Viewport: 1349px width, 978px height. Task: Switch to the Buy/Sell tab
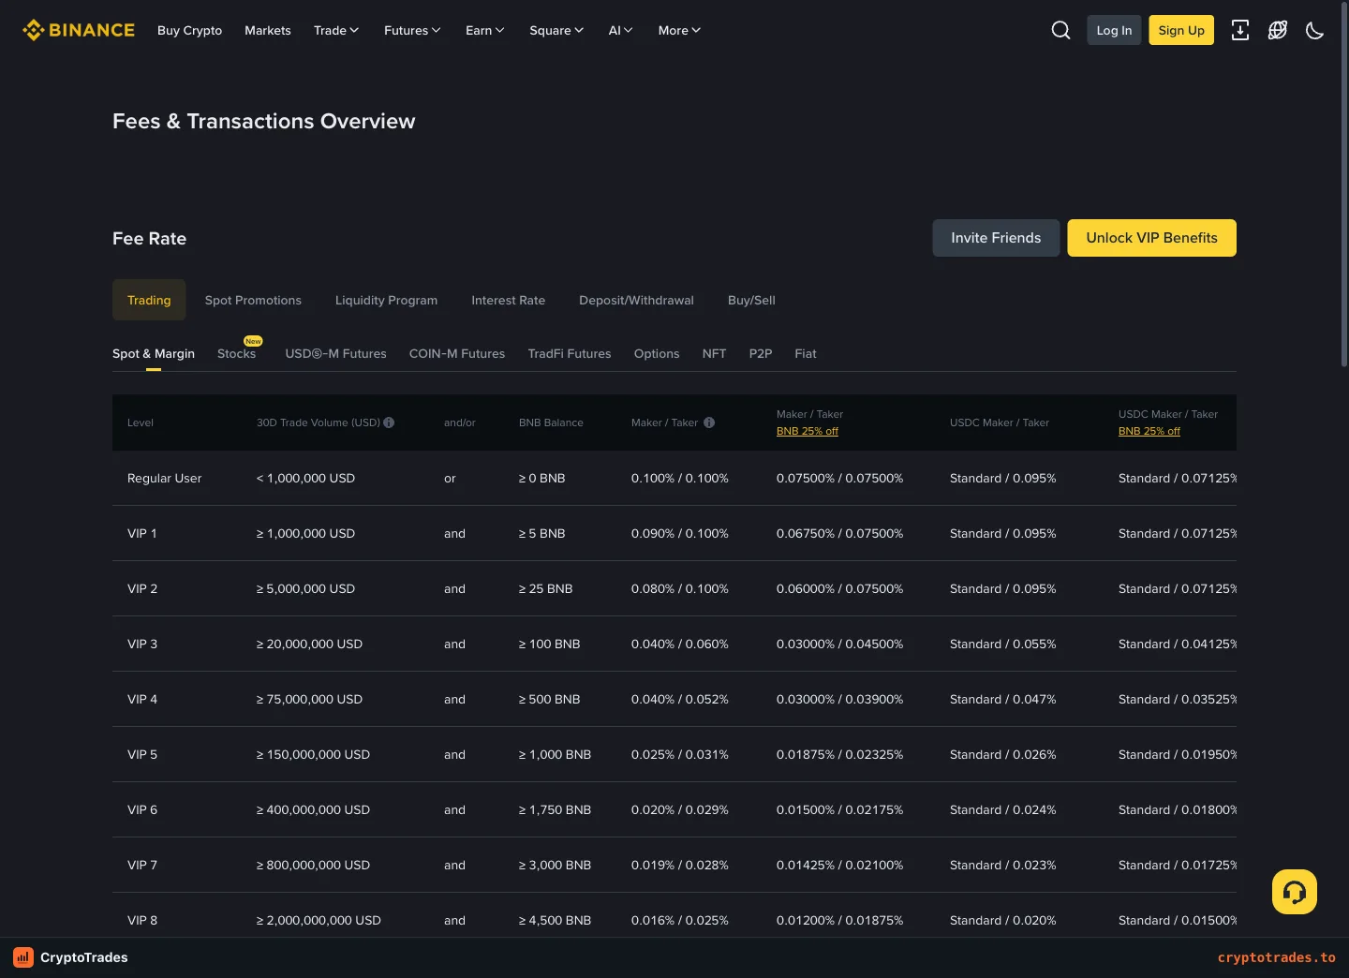pyautogui.click(x=751, y=300)
